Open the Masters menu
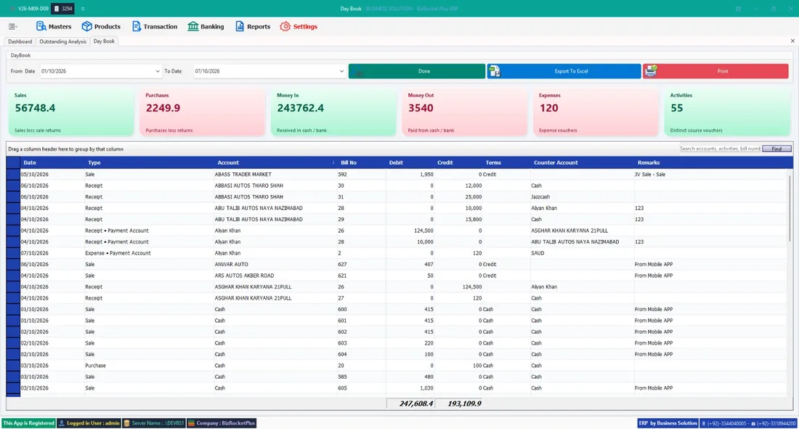This screenshot has height=429, width=799. pos(54,26)
